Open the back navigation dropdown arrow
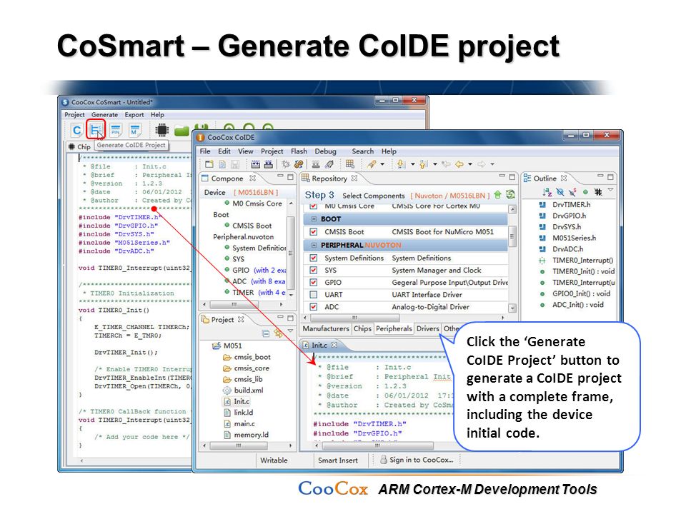686x514 pixels. click(x=470, y=164)
